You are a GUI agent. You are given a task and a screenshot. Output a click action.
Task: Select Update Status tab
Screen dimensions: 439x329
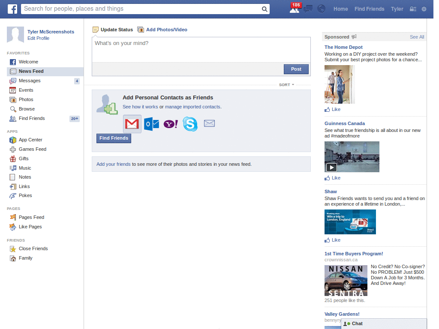pyautogui.click(x=113, y=30)
